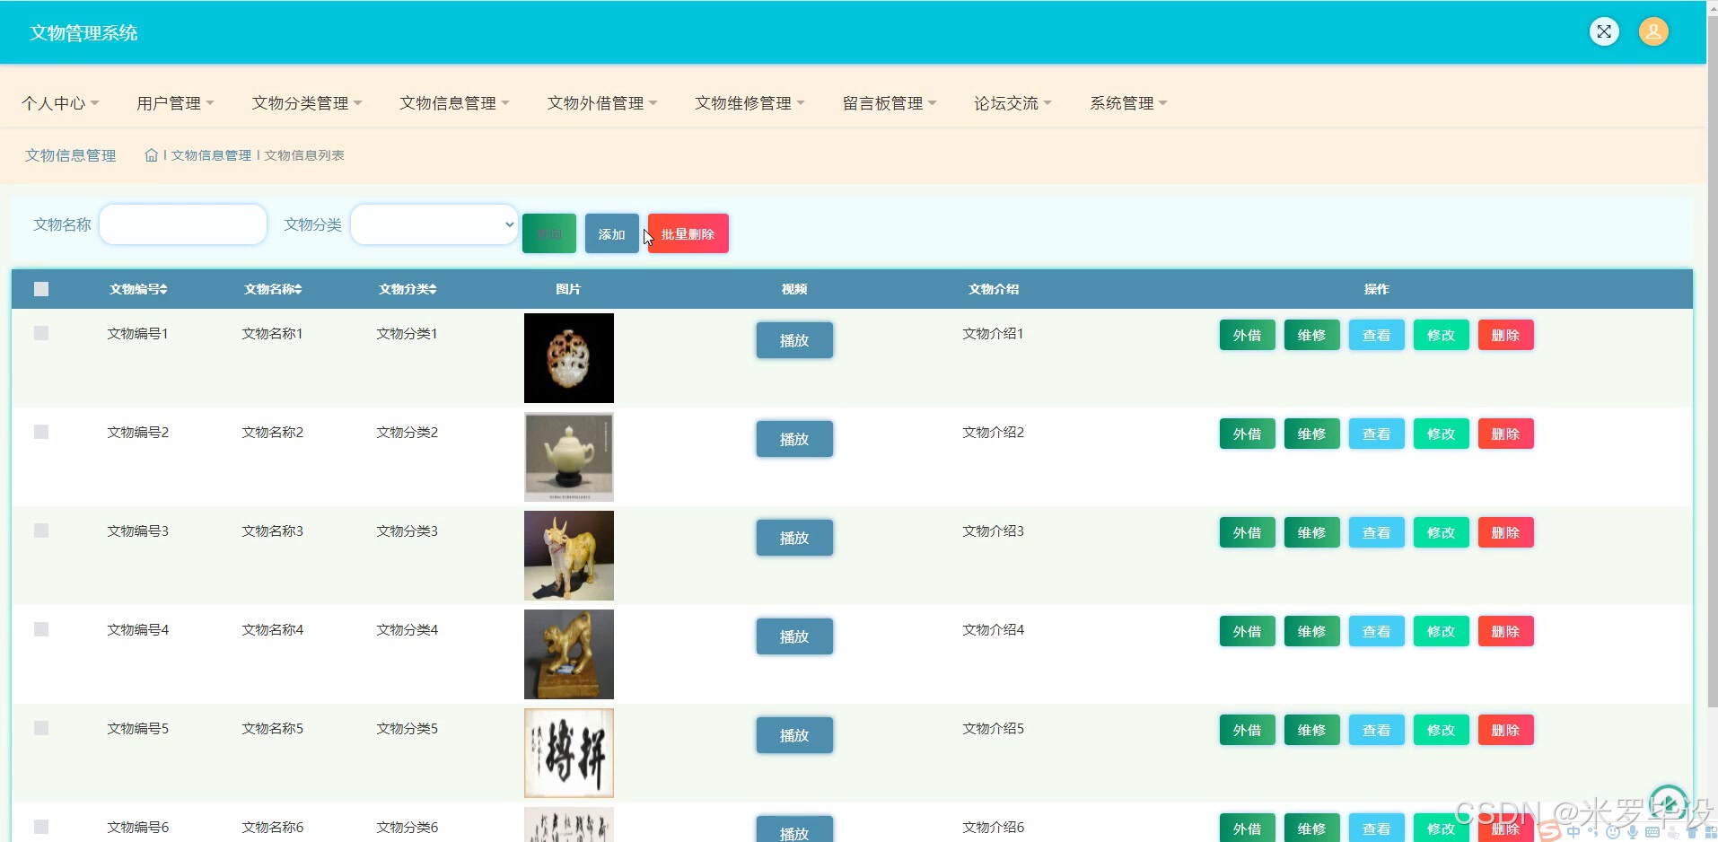The width and height of the screenshot is (1718, 842).
Task: Click 维修 for 文物编号6
Action: [1311, 828]
